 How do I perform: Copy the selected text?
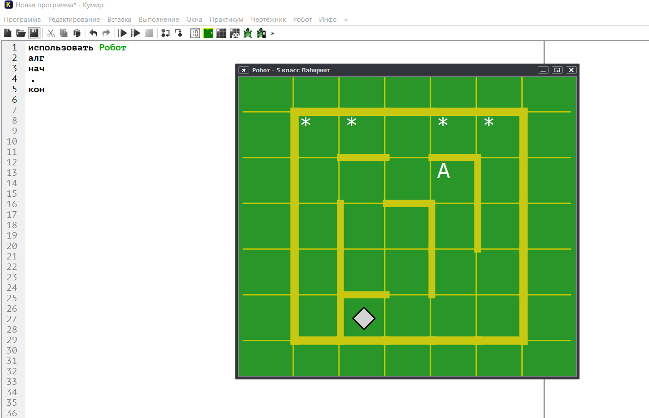64,33
